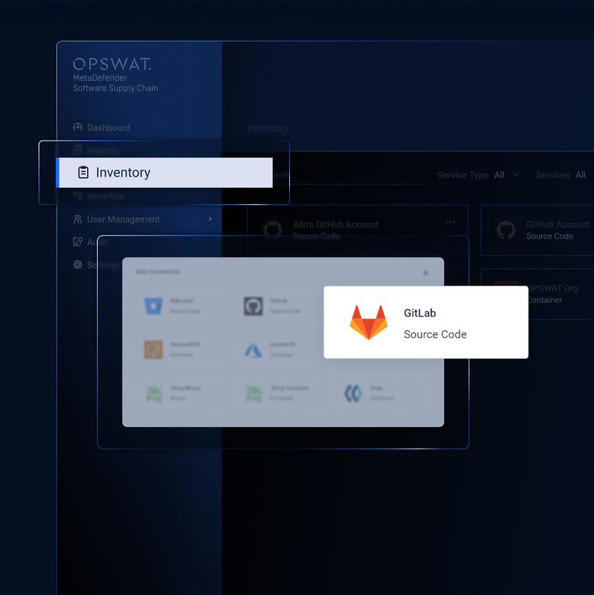The image size is (594, 595).
Task: Choose the JFrog Binary icon
Action: tap(153, 393)
